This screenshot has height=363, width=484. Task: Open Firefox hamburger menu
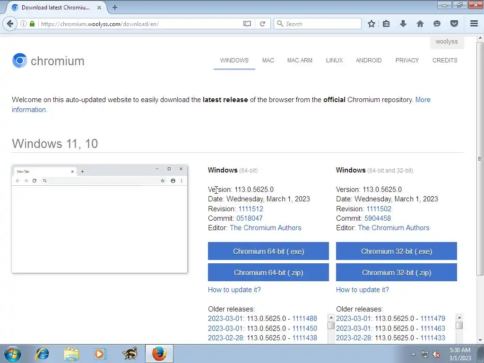pyautogui.click(x=474, y=24)
